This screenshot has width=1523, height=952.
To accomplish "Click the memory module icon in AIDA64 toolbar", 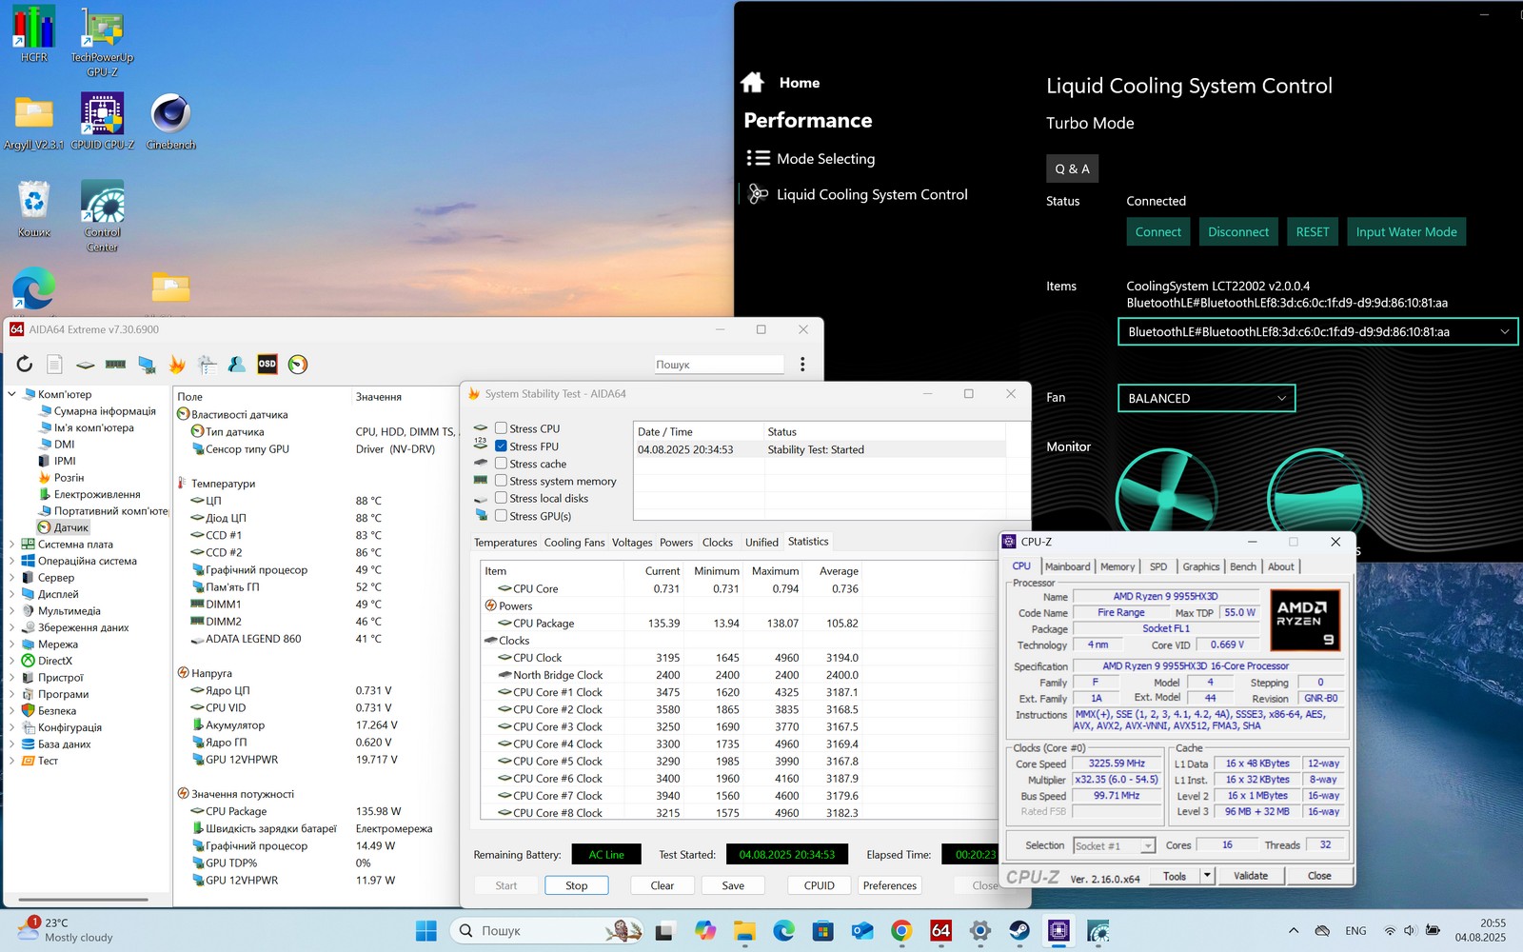I will click(115, 364).
